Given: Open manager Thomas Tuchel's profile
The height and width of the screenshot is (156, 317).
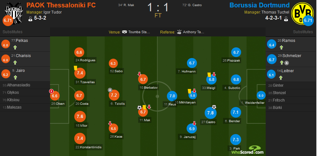Looking at the screenshot, I should (275, 12).
